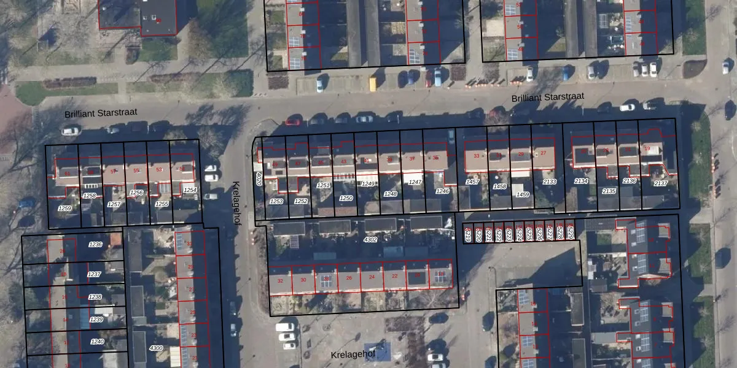737x368 pixels.
Task: Click parcel label 1458
Action: pos(500,186)
